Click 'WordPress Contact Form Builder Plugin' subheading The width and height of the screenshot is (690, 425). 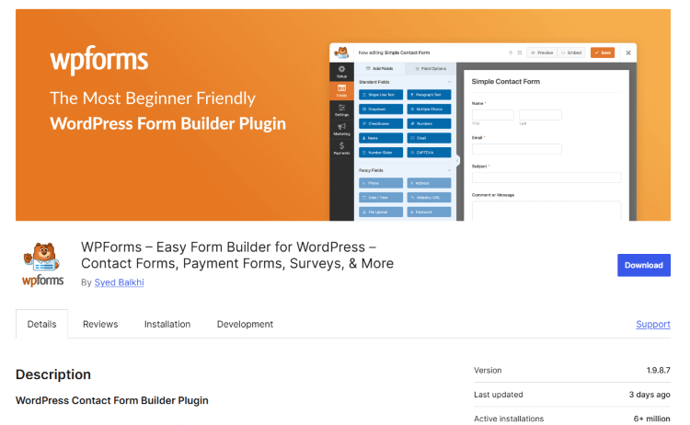(112, 400)
